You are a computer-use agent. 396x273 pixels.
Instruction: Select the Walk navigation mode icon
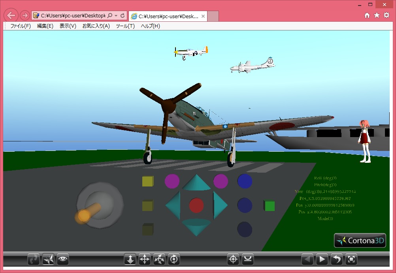point(33,260)
